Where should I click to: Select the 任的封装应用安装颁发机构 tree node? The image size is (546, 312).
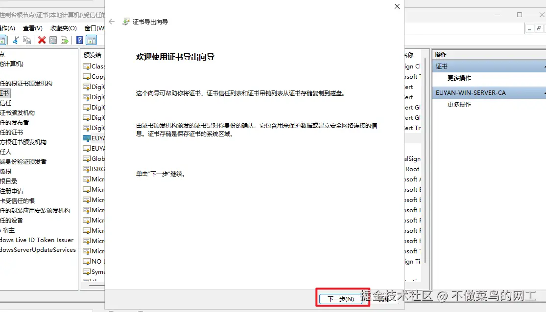pyautogui.click(x=35, y=210)
